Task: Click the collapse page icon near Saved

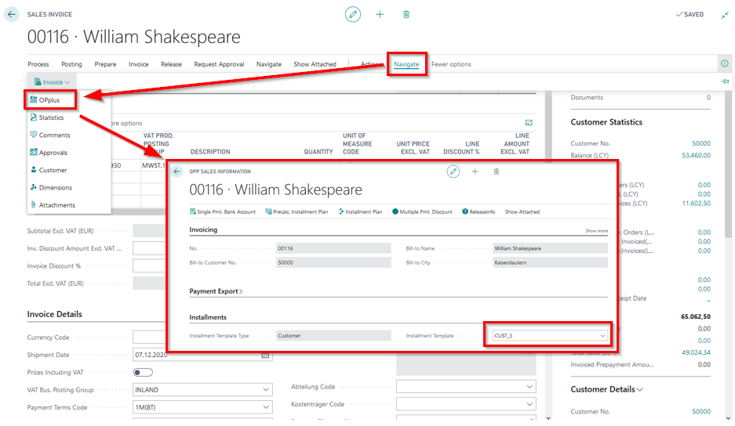Action: coord(725,14)
